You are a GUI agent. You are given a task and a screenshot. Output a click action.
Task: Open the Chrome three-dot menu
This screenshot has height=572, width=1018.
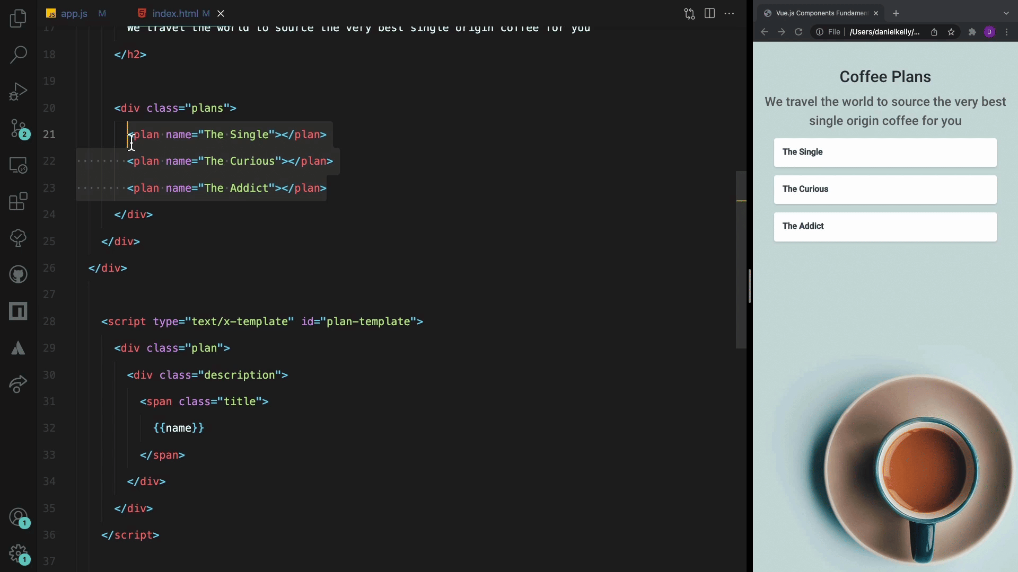click(1006, 32)
